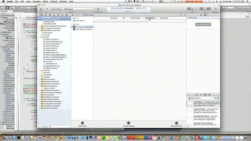Toggle the debug area view button
Image resolution: width=251 pixels, height=141 pixels.
[x=205, y=9]
